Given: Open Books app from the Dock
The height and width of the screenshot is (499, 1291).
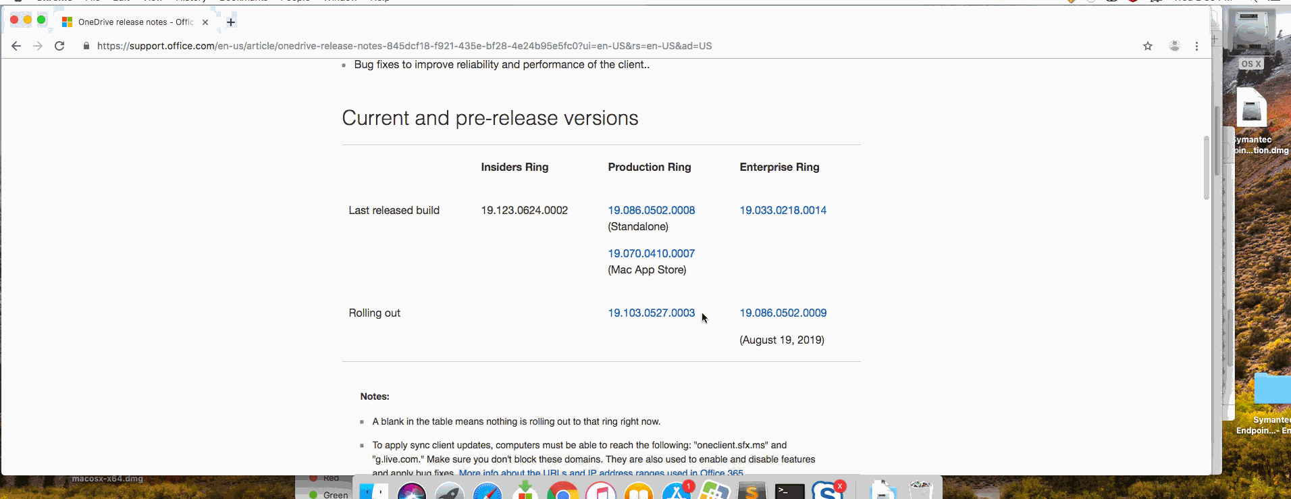Looking at the screenshot, I should [x=639, y=491].
